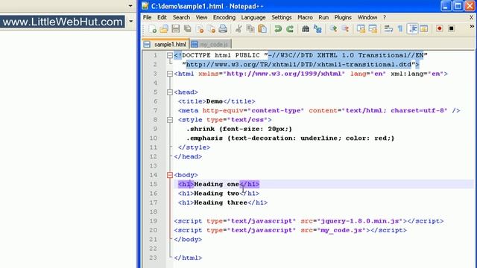Open the Replace dialog icon
This screenshot has height=268, width=477.
pyautogui.click(x=318, y=29)
